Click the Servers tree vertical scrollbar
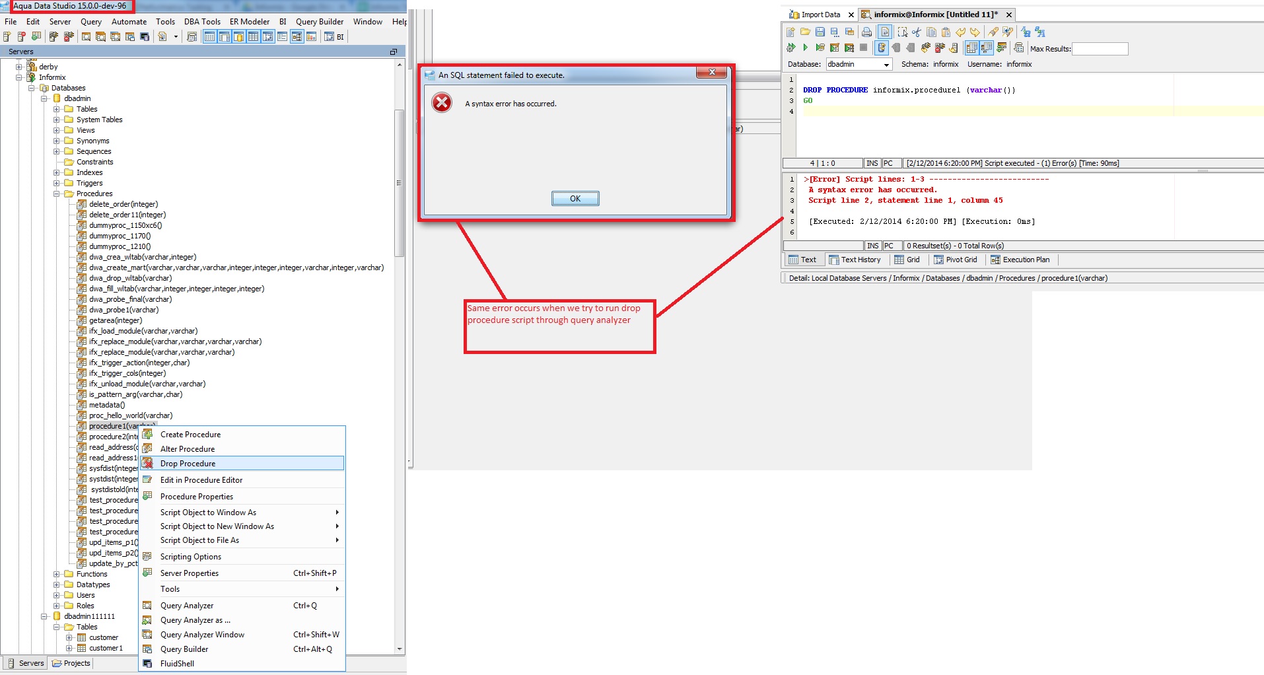This screenshot has width=1264, height=675. click(x=400, y=182)
